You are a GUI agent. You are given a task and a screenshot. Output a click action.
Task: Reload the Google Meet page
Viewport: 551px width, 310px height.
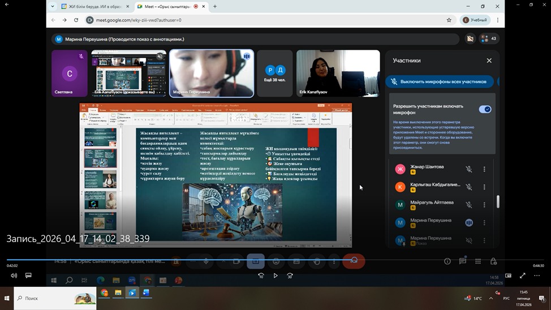[76, 20]
